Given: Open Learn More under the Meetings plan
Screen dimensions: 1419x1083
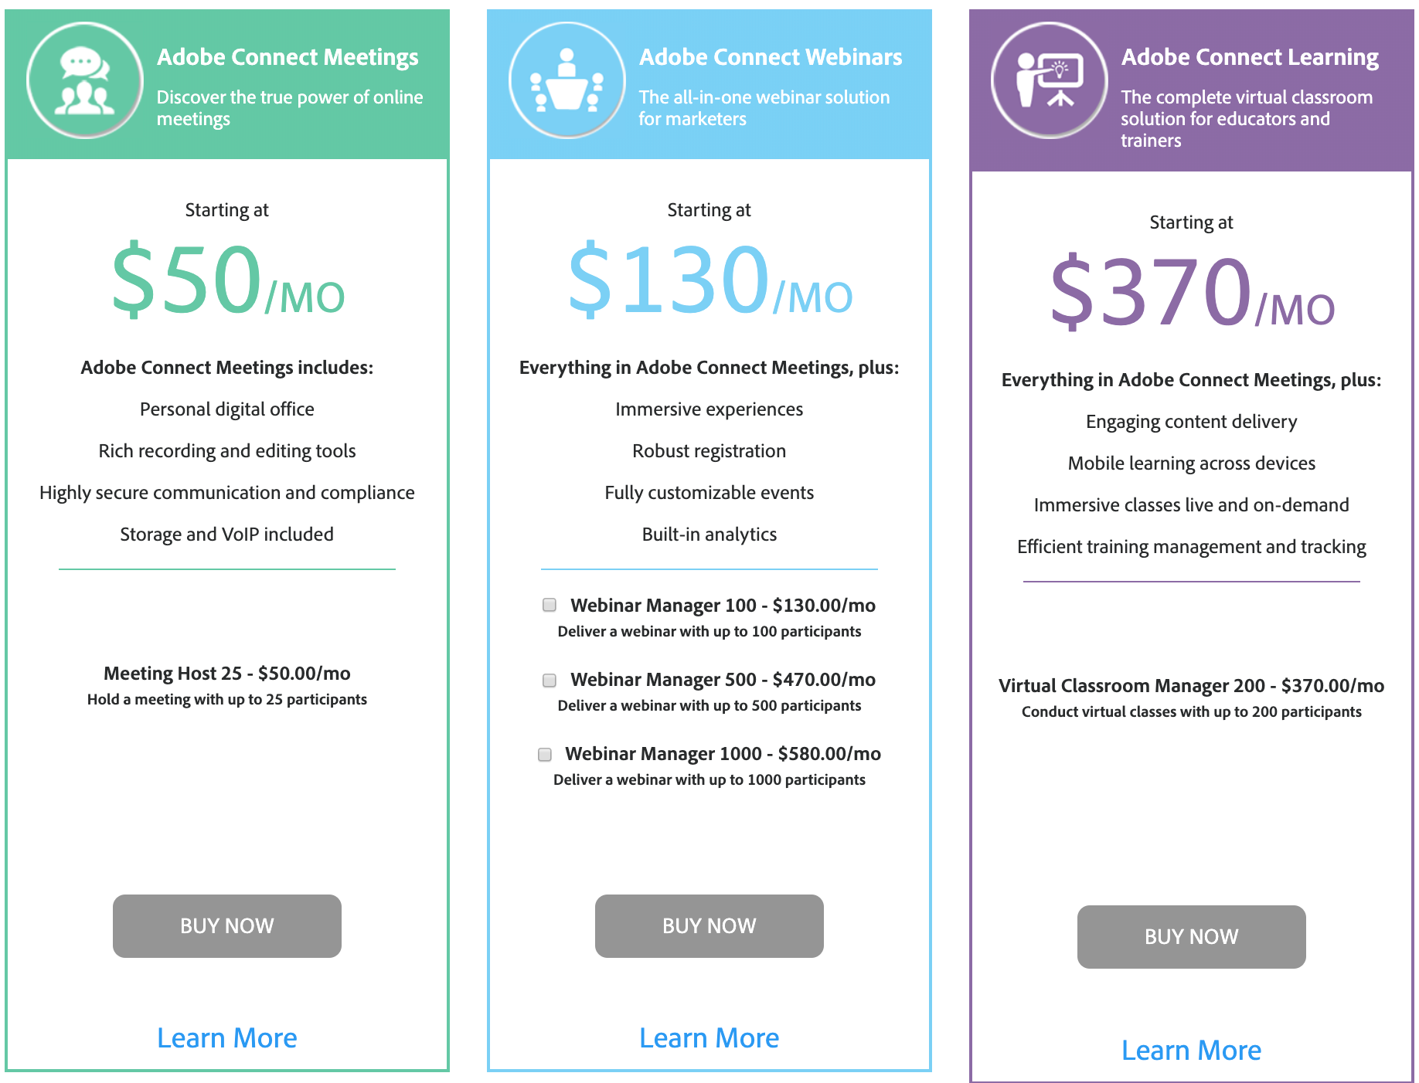Looking at the screenshot, I should click(226, 1038).
